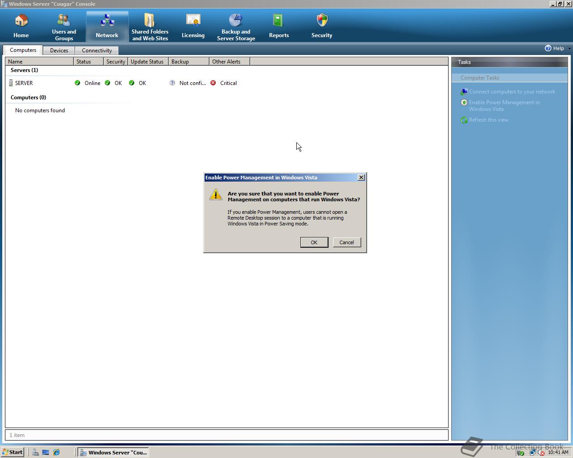The width and height of the screenshot is (573, 458).
Task: Select the Servers (1) group heading
Action: click(x=24, y=70)
